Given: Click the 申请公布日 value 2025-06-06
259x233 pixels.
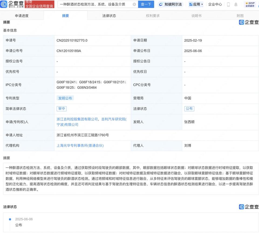Looking at the screenshot, I should click(193, 51).
